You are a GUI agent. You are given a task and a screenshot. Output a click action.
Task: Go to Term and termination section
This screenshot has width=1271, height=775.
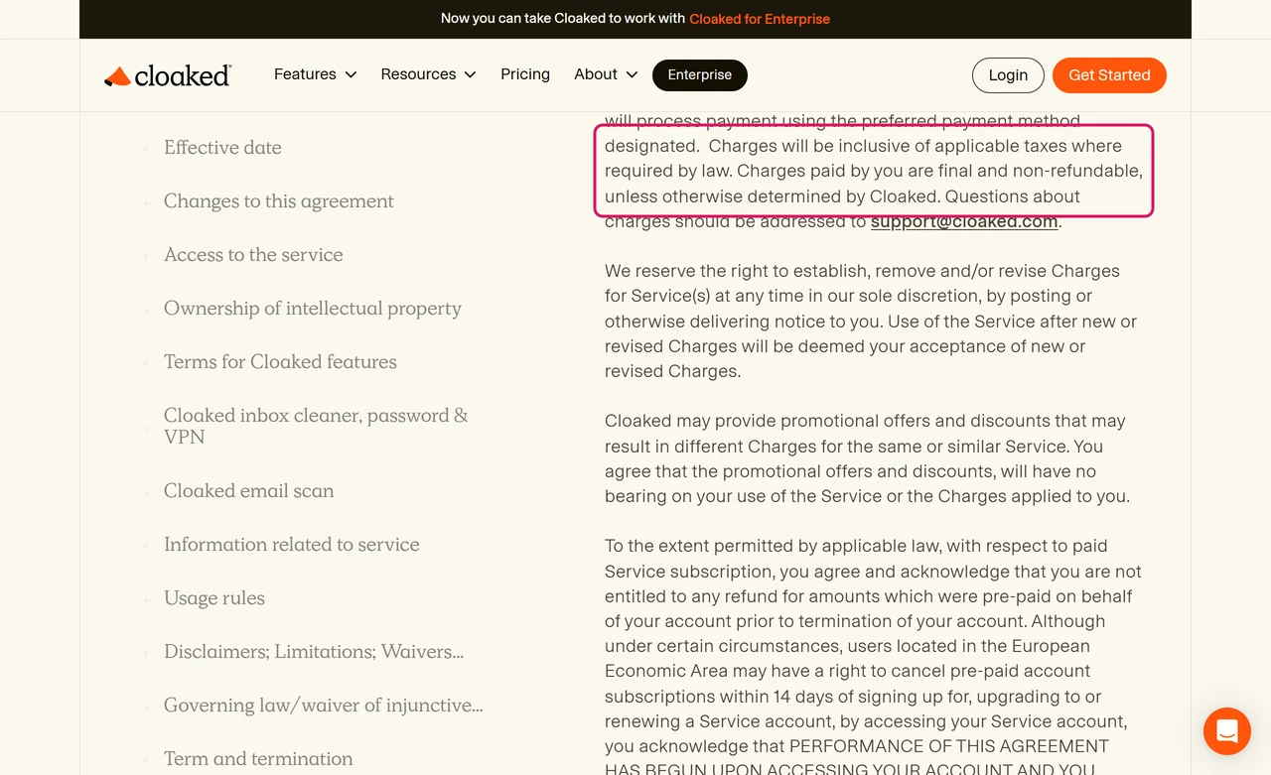pyautogui.click(x=258, y=759)
